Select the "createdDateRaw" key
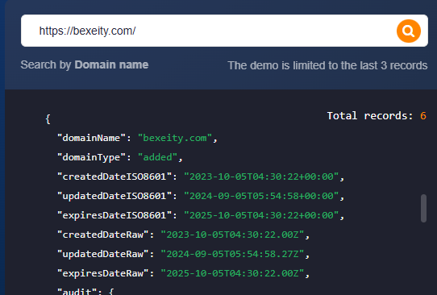437x295 pixels. (102, 235)
